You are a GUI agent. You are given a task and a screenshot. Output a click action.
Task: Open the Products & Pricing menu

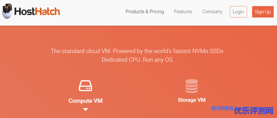144,12
